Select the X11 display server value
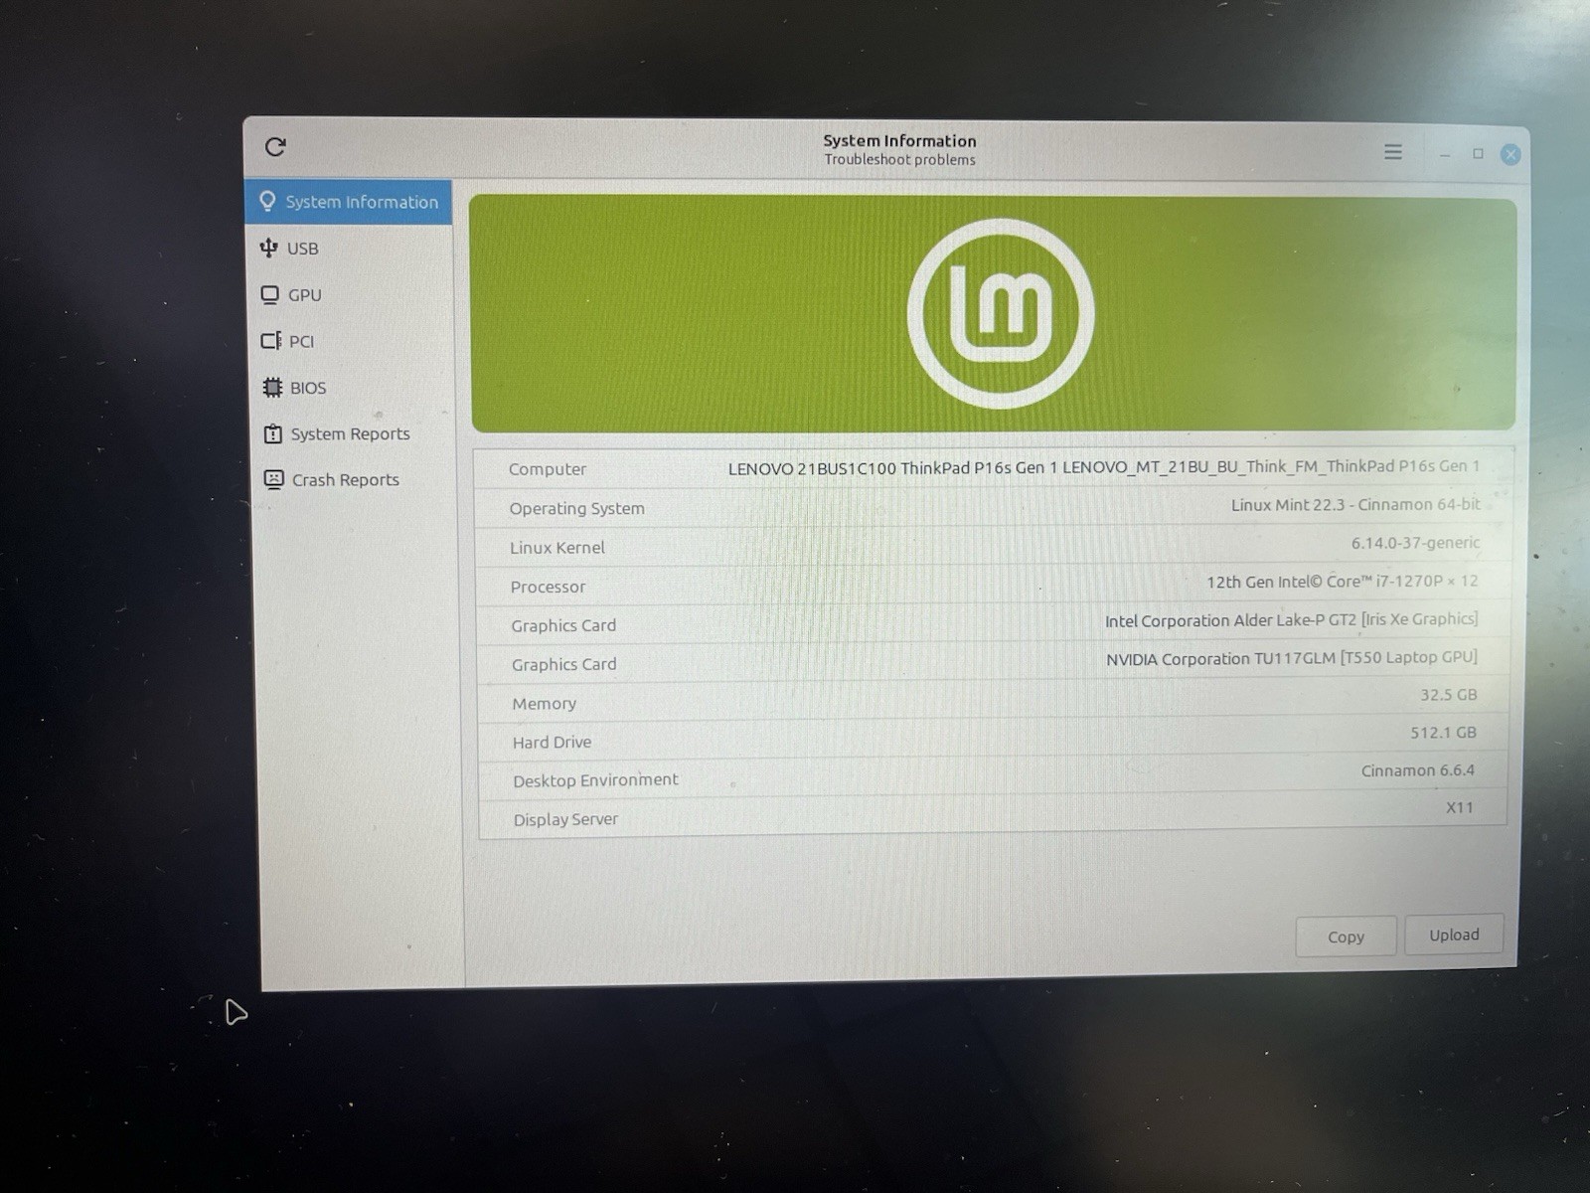1590x1193 pixels. point(1459,807)
